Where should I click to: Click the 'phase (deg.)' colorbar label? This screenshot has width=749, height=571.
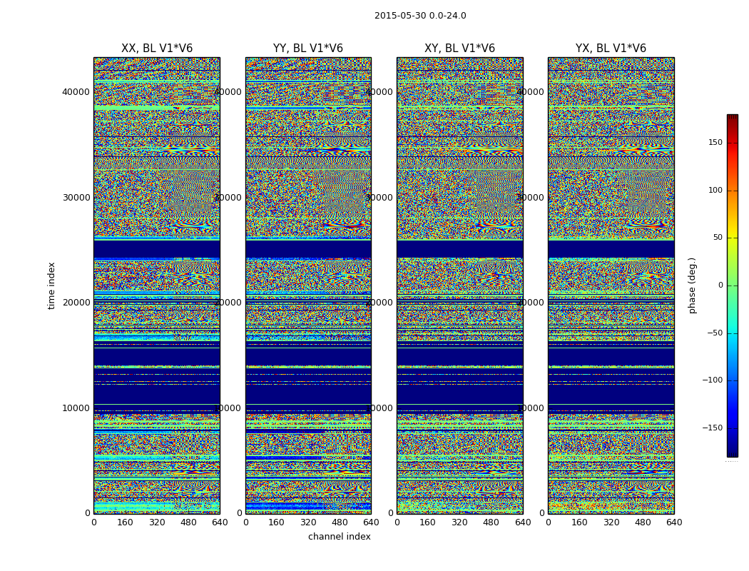692,285
